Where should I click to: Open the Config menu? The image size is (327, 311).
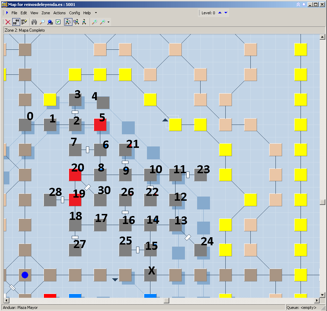pos(74,13)
